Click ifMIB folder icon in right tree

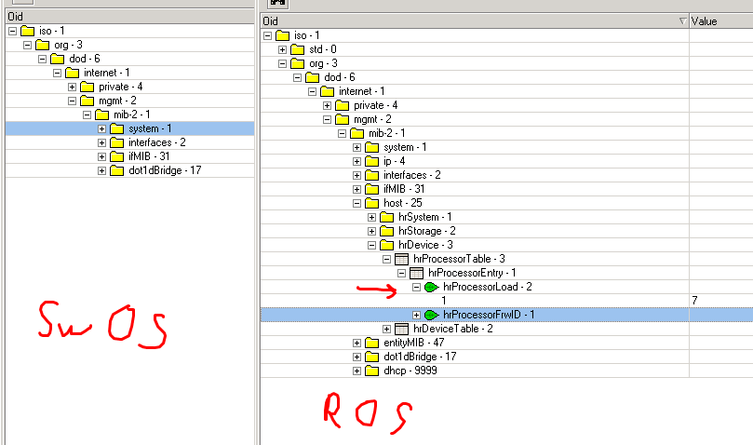tap(371, 189)
